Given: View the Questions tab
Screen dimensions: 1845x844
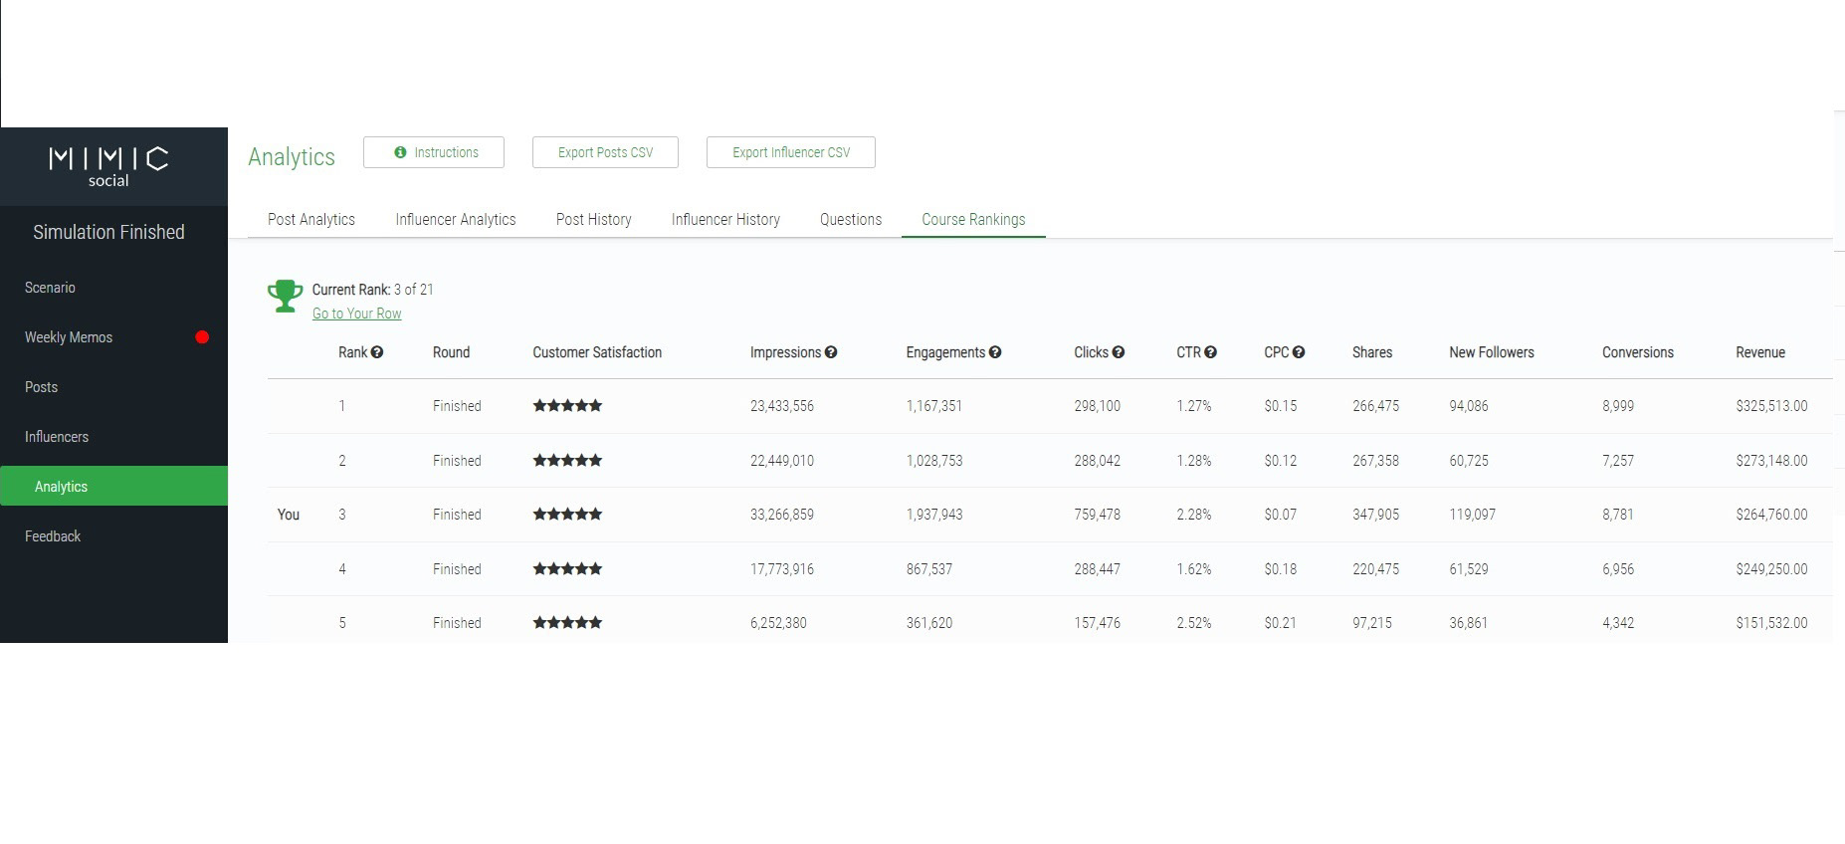Looking at the screenshot, I should [x=851, y=220].
